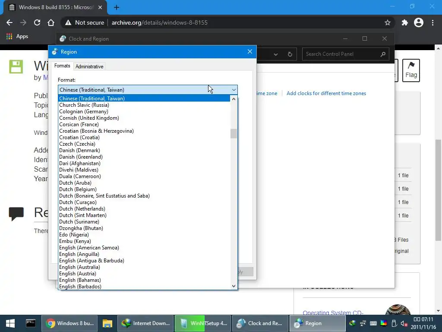442x332 pixels.
Task: Click the Not secure warning icon
Action: coord(68,22)
